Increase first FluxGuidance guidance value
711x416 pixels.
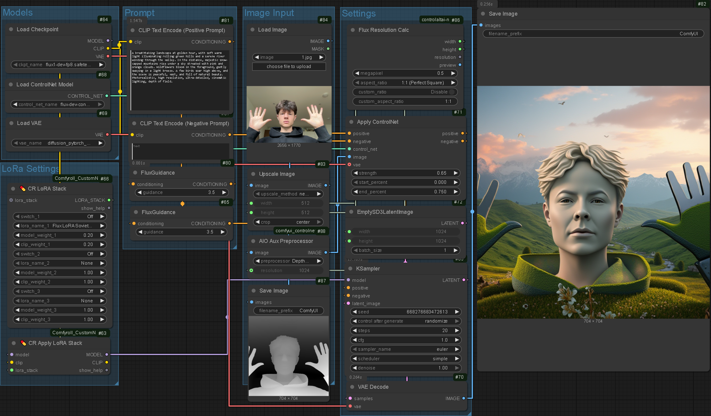(224, 192)
